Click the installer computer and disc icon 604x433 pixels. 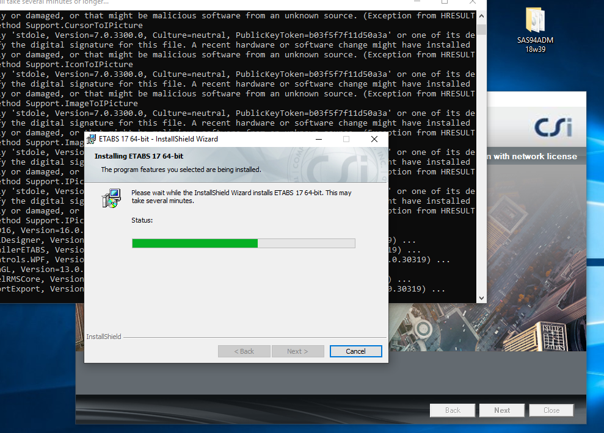pos(111,198)
